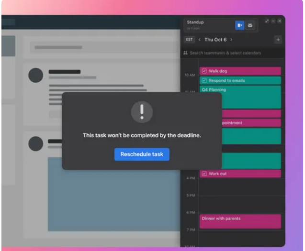Mark the Work out task complete
The height and width of the screenshot is (251, 305).
click(204, 174)
